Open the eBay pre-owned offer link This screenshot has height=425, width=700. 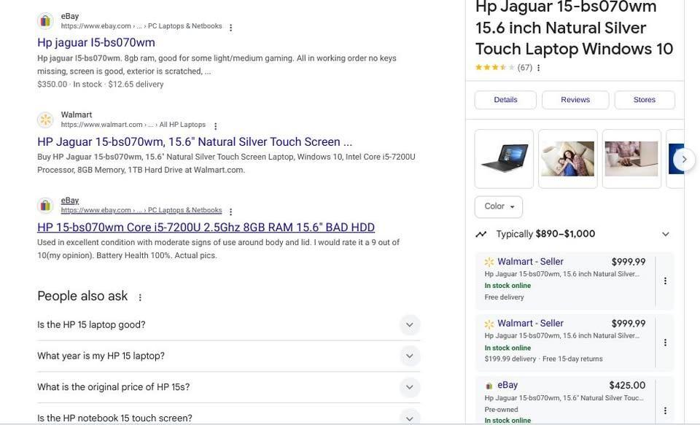507,385
